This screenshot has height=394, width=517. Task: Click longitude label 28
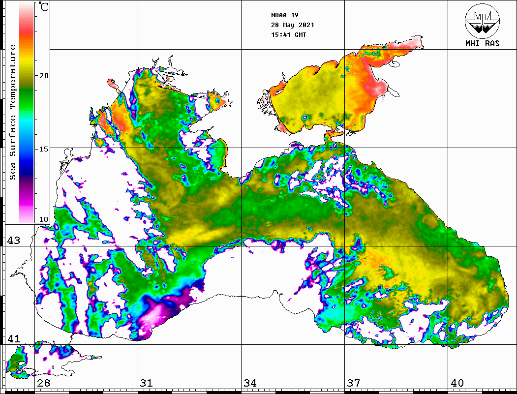coord(44,383)
